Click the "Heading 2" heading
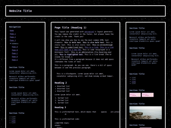Viewport: 171px width, 128px height. coord(60,83)
